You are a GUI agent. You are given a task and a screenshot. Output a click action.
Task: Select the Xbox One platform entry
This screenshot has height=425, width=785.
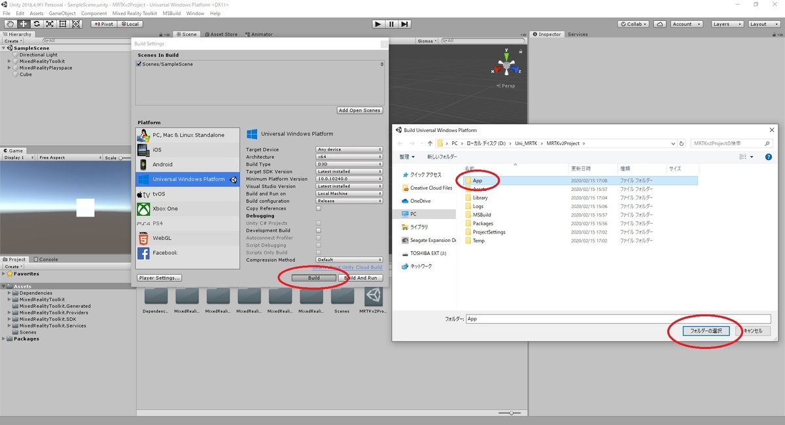pyautogui.click(x=188, y=209)
